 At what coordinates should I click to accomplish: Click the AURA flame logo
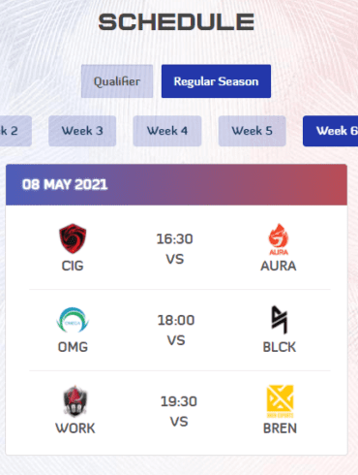click(x=279, y=239)
